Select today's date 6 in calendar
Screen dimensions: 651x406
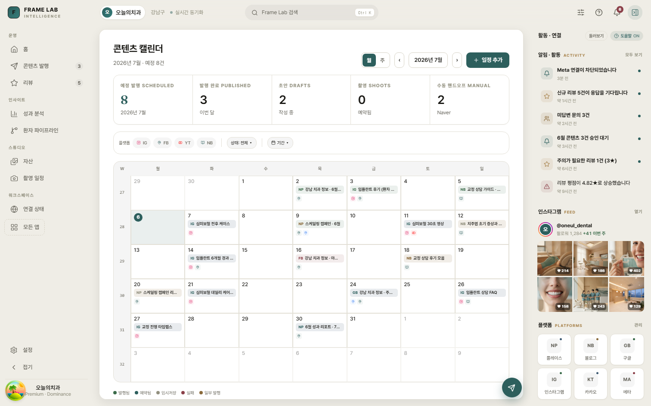tap(138, 217)
